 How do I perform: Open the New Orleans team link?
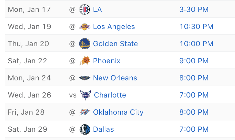(x=115, y=78)
